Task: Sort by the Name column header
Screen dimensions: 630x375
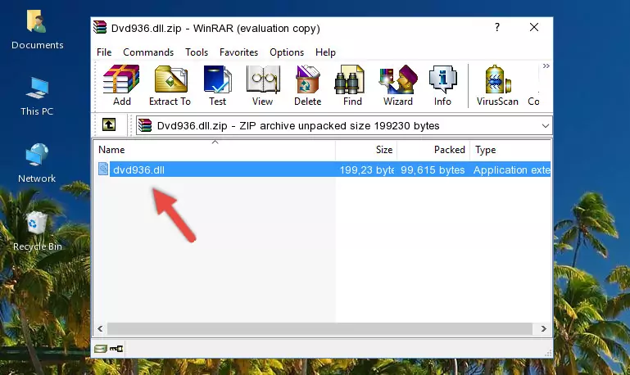Action: point(215,150)
